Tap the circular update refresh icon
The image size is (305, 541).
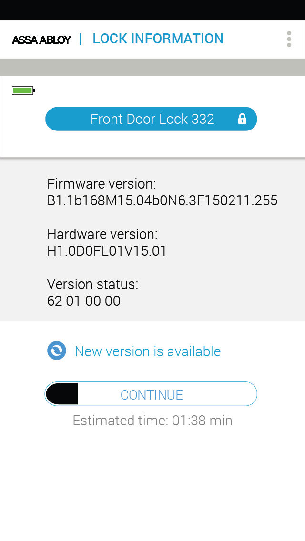57,351
